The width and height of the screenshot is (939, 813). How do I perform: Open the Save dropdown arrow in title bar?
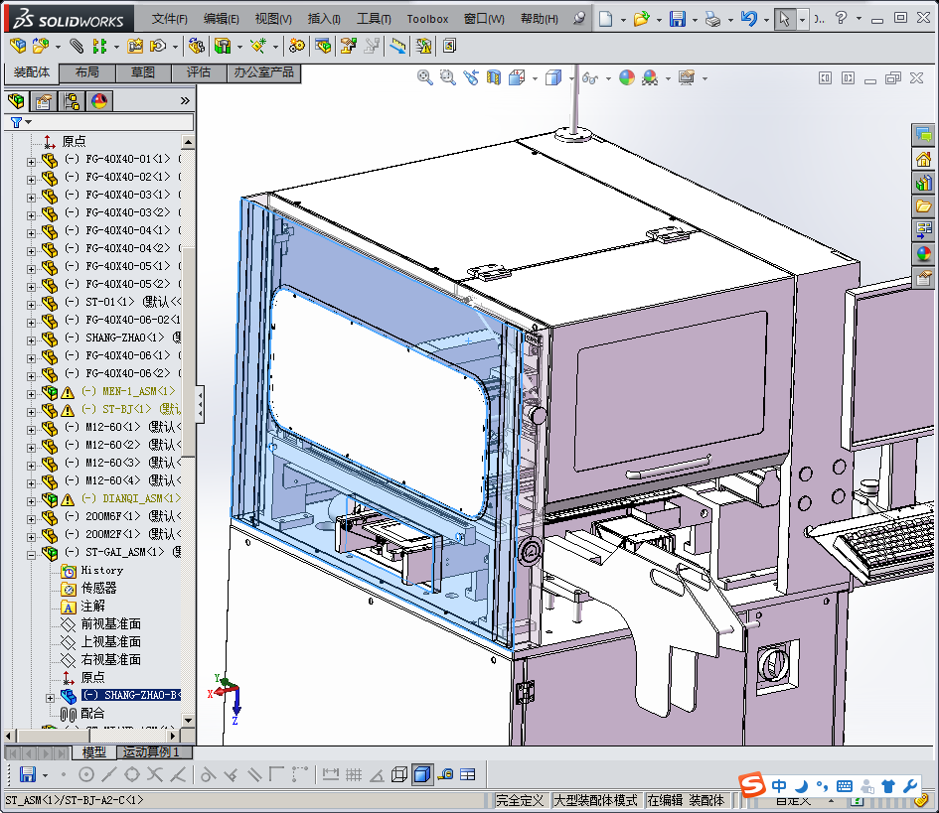tap(695, 20)
